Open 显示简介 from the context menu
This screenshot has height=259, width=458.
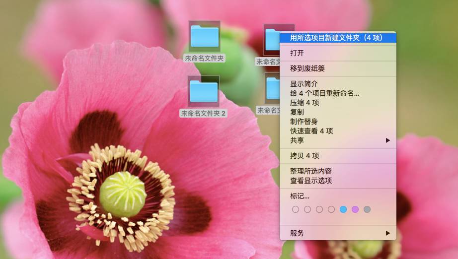point(338,84)
